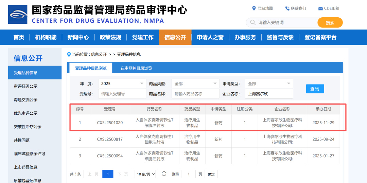Open the 申请类型 dropdown
The height and width of the screenshot is (183, 367).
[x=269, y=84]
